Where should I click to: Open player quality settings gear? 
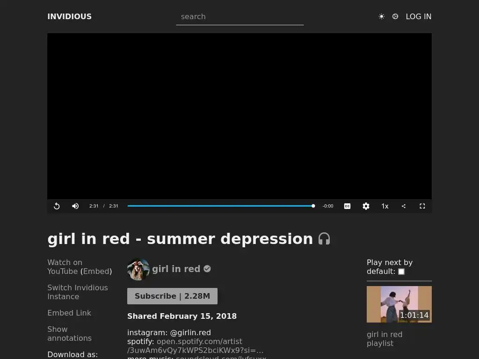(366, 206)
